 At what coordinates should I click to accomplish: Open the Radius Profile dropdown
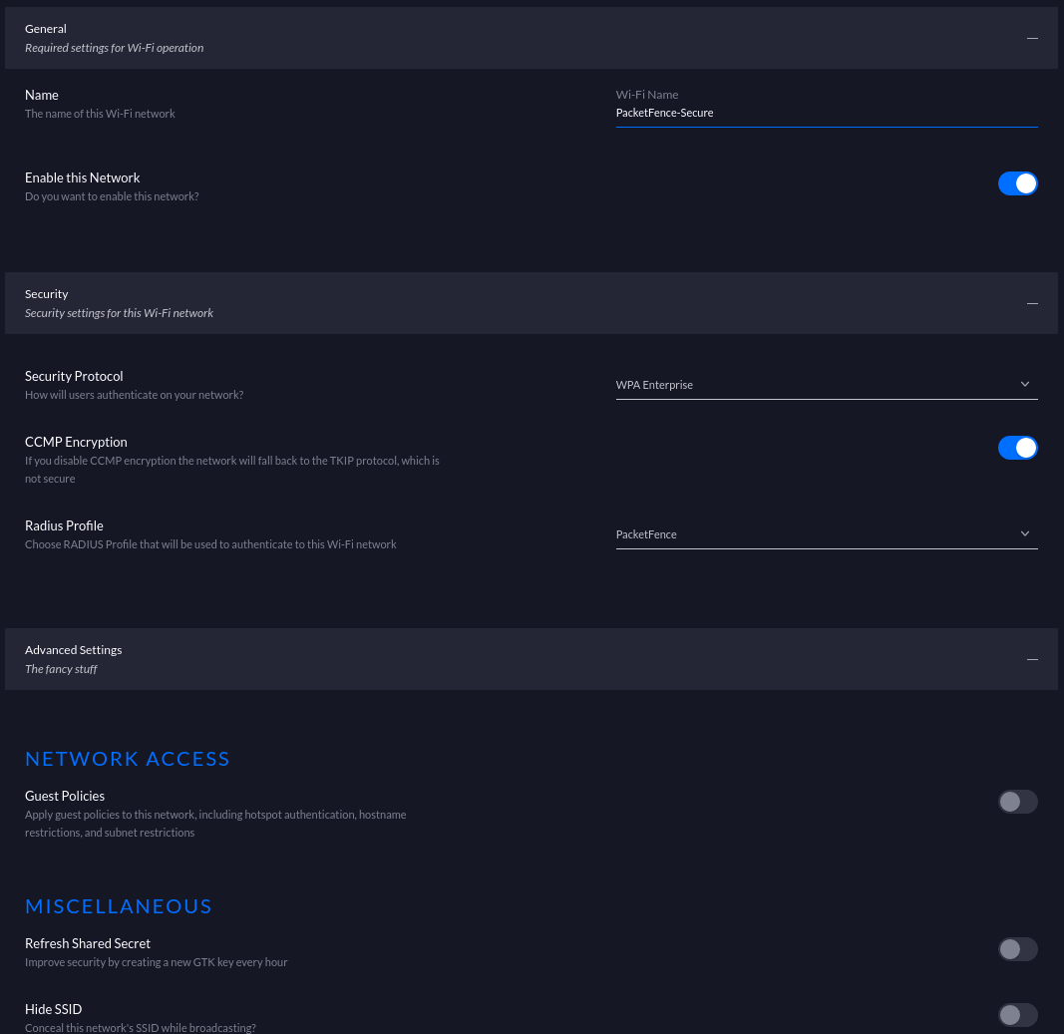pyautogui.click(x=827, y=533)
